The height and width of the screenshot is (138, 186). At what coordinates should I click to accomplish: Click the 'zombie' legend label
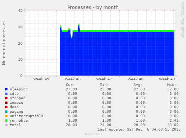[x=16, y=103]
